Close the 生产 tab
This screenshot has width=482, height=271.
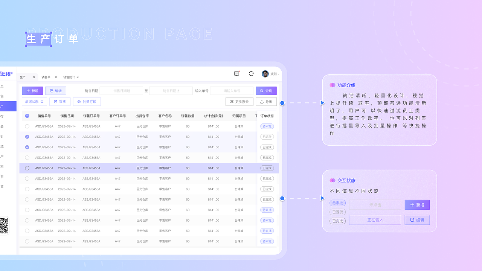point(34,77)
